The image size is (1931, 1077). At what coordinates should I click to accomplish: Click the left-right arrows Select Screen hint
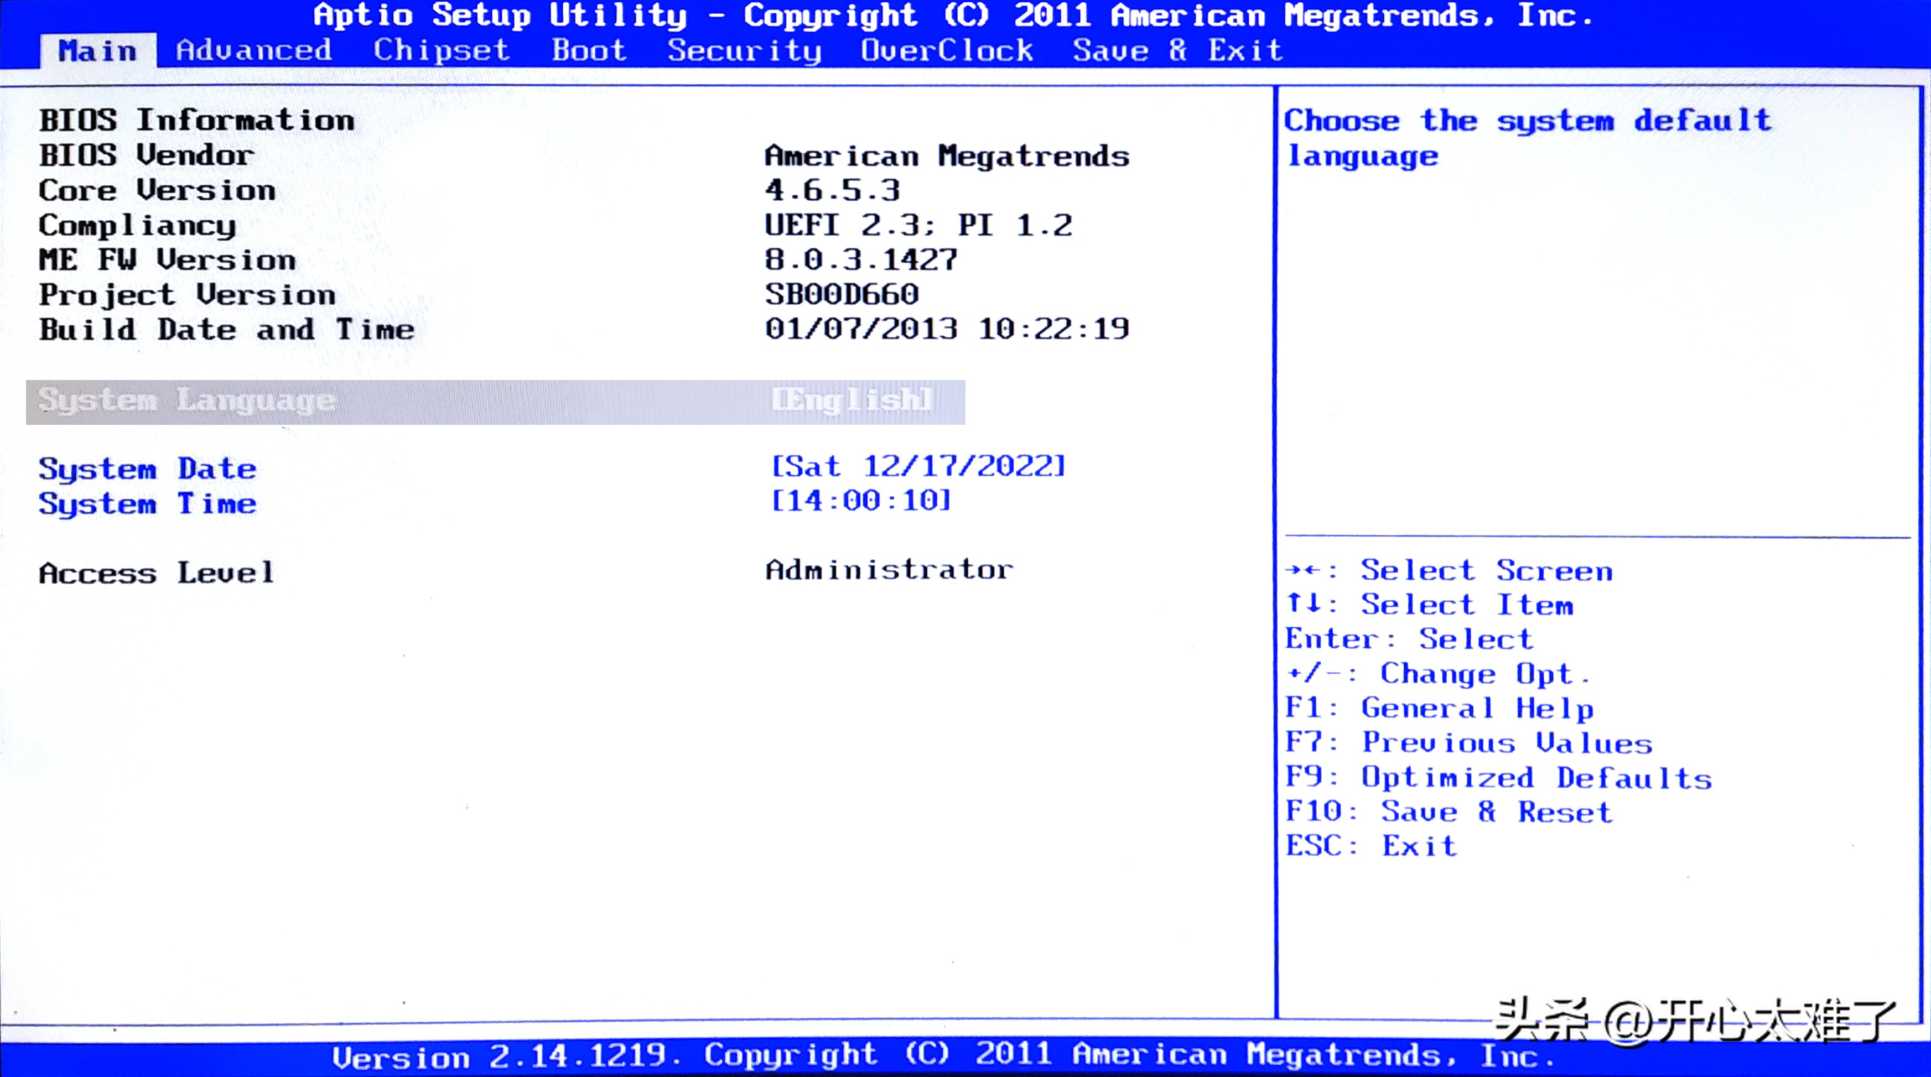[x=1449, y=571]
